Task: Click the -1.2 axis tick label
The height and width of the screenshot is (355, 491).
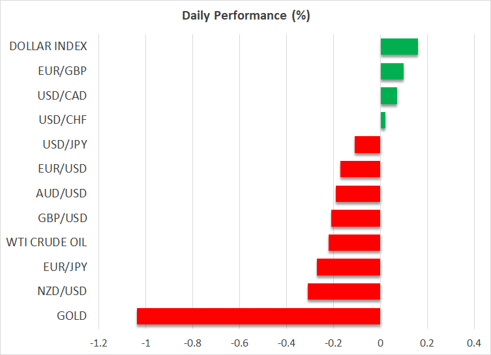Action: click(x=98, y=343)
